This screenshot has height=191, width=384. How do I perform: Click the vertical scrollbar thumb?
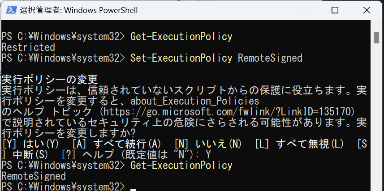coord(376,38)
